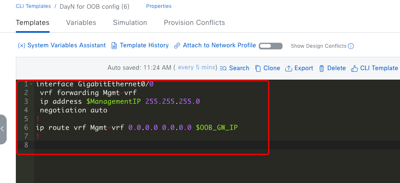Click the CLI Template thumbs-up icon
The height and width of the screenshot is (183, 400).
[x=354, y=68]
